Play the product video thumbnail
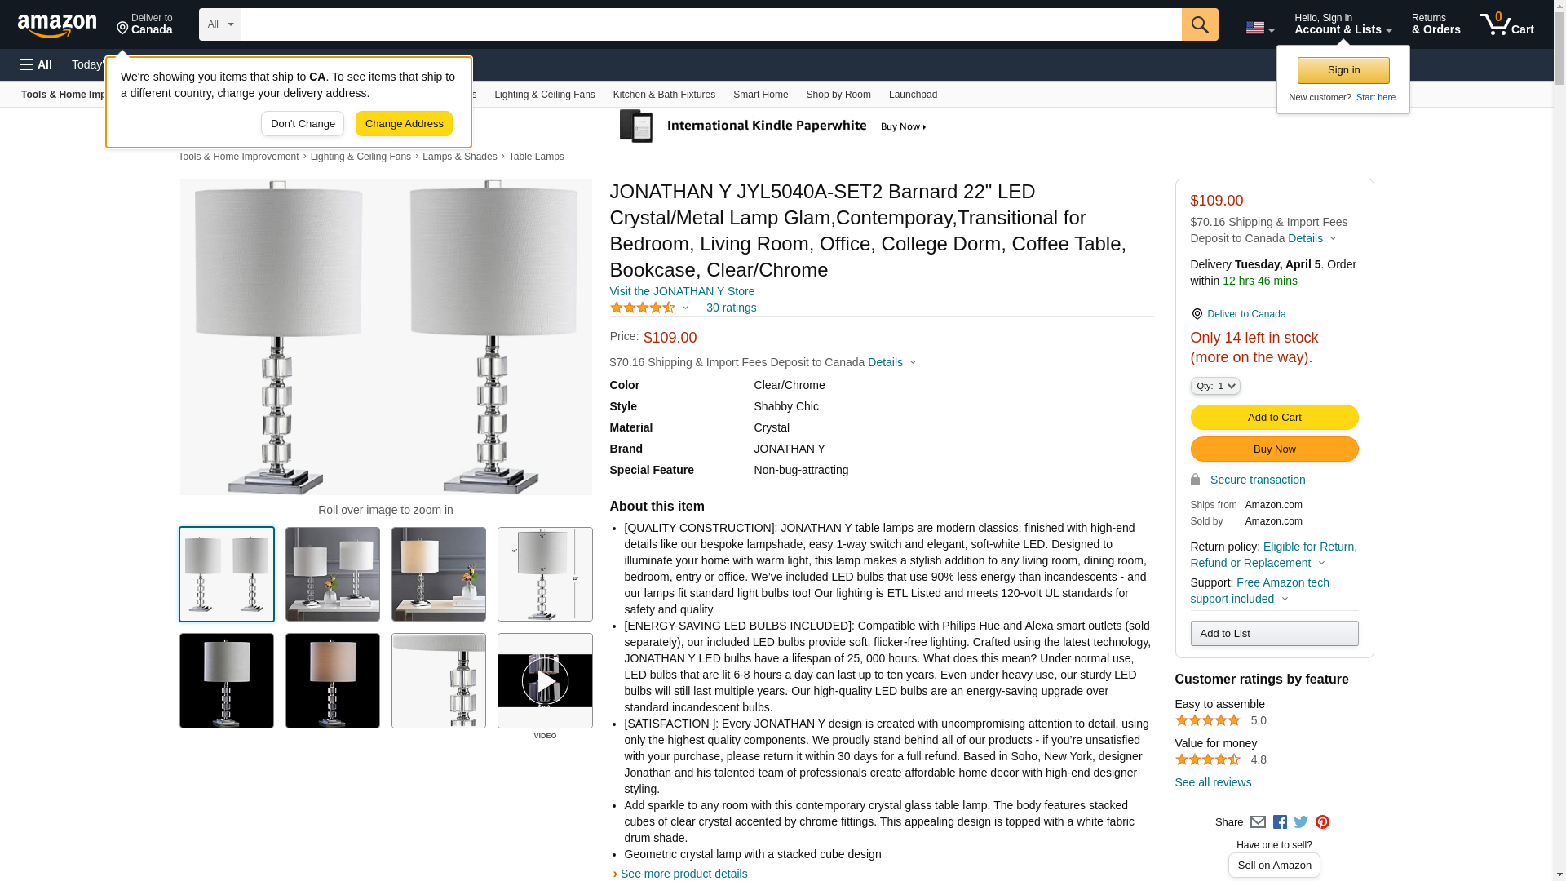 [545, 681]
